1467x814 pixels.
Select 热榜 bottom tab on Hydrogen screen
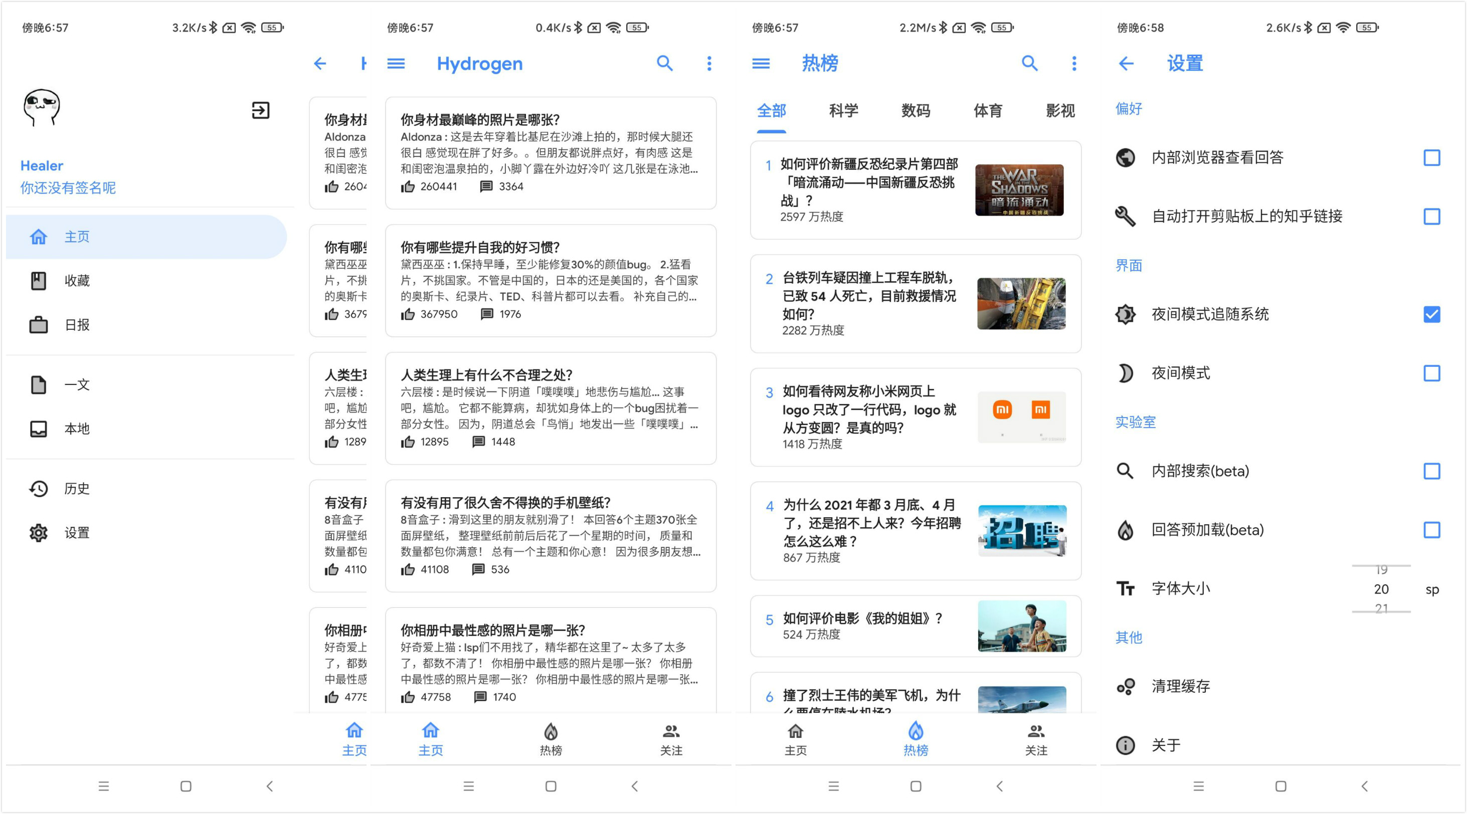click(x=551, y=739)
